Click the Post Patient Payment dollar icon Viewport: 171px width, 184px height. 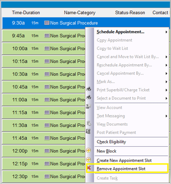88,131
